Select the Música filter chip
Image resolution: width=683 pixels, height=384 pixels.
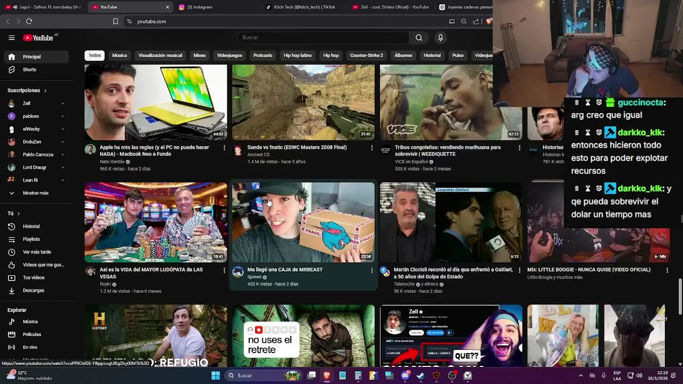point(120,55)
